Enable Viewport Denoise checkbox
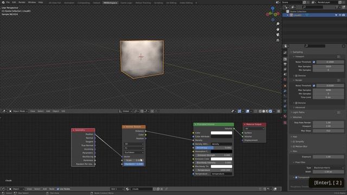This screenshot has height=195, width=347. [296, 76]
